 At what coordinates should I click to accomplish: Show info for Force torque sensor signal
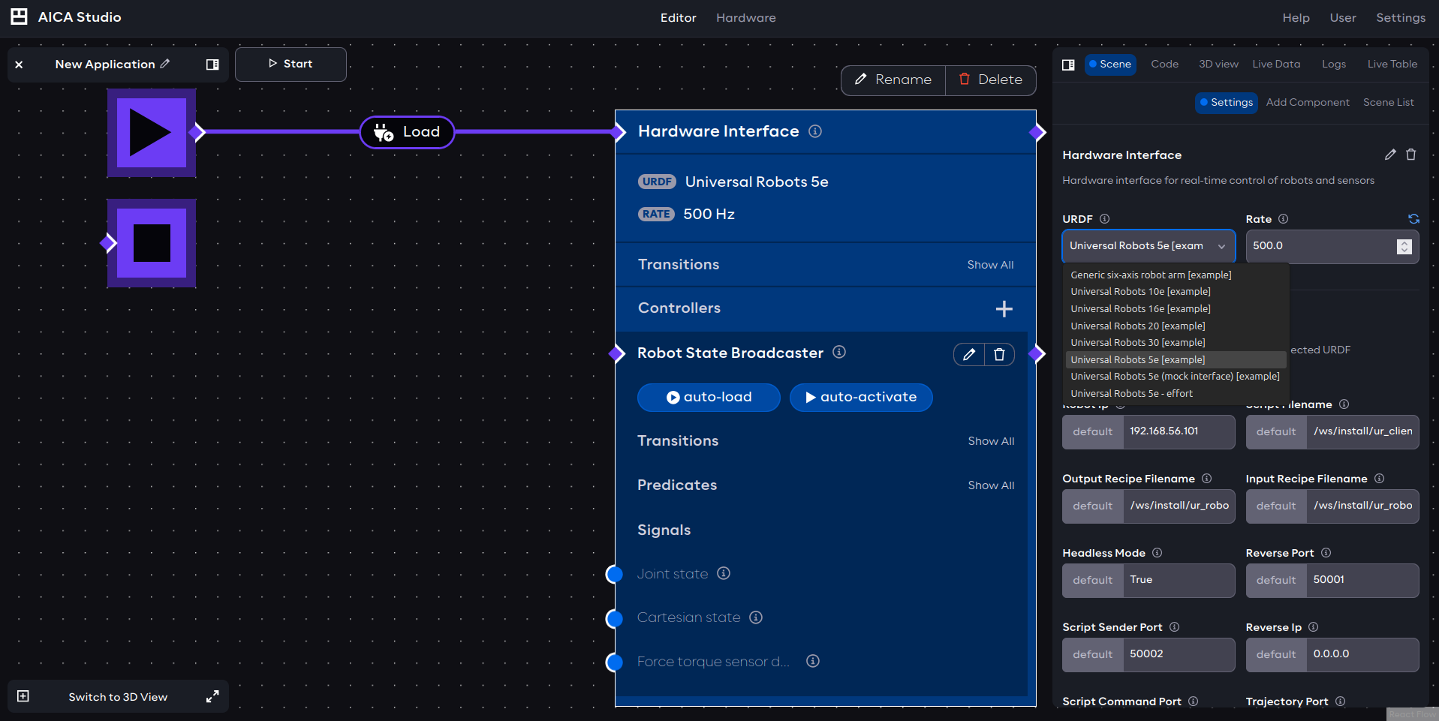click(813, 661)
